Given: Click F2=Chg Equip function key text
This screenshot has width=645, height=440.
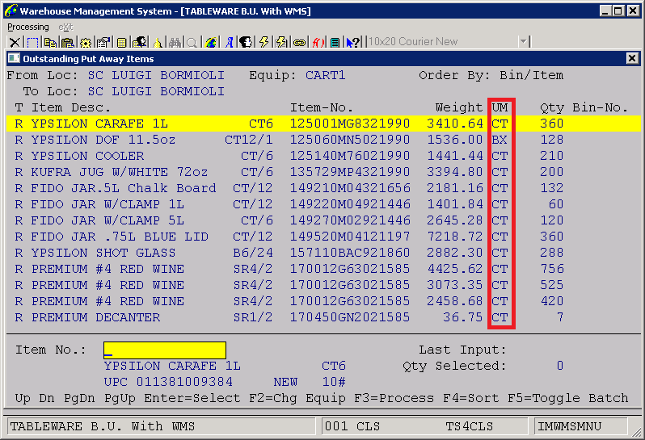Looking at the screenshot, I should coord(297,398).
